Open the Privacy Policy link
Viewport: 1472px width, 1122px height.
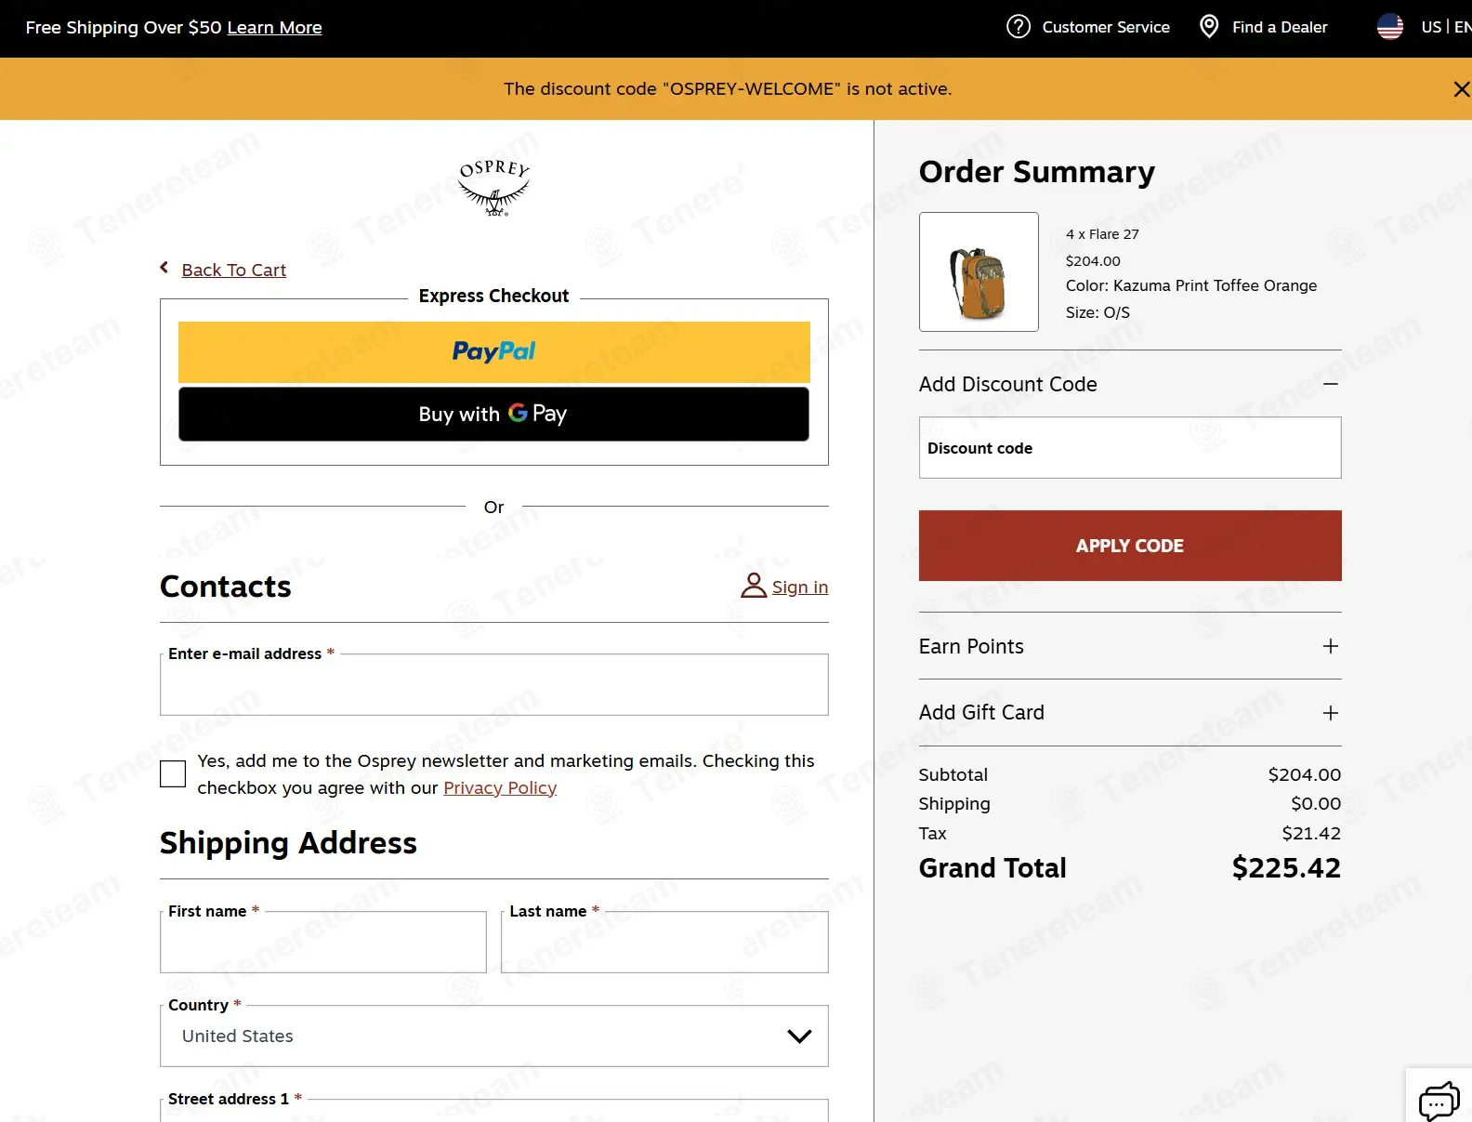coord(500,788)
